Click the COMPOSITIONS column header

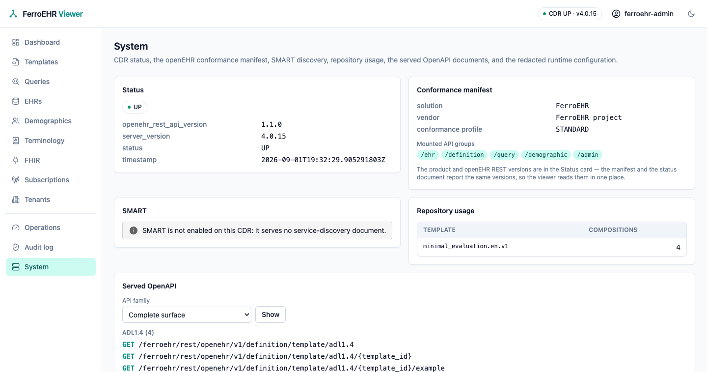(613, 230)
